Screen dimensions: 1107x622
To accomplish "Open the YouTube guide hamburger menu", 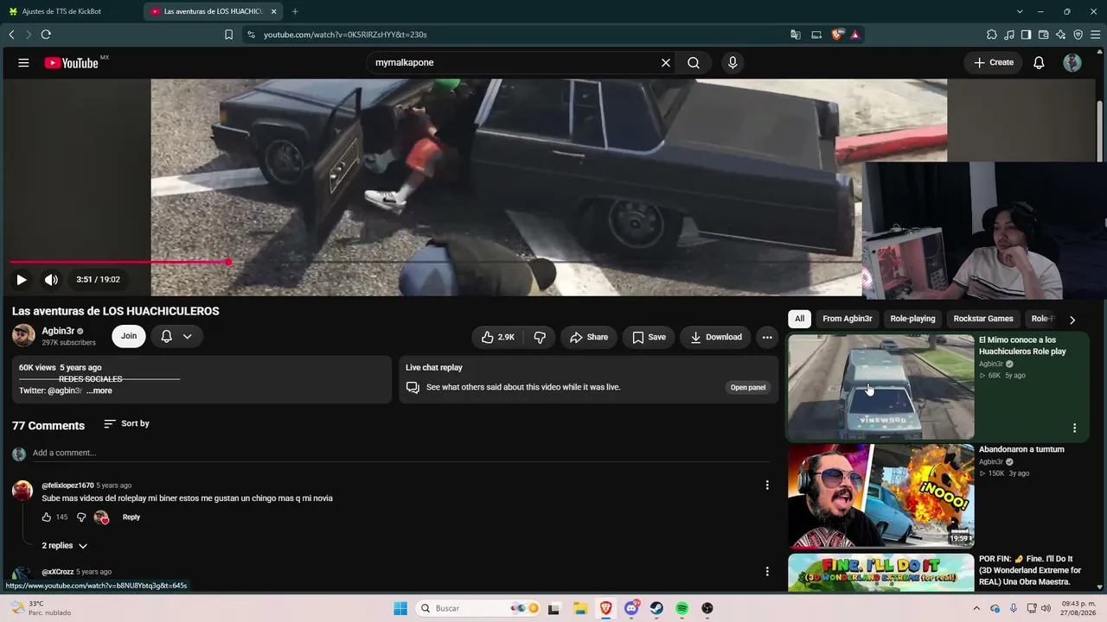I will click(23, 62).
